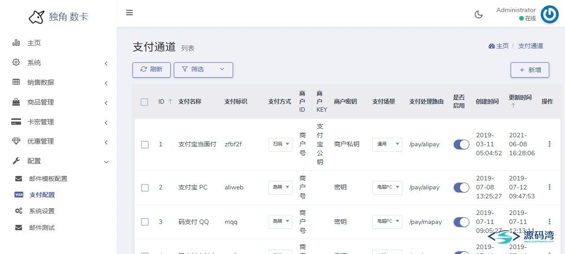Click the dashboard icon in breadcrumb

[x=491, y=46]
